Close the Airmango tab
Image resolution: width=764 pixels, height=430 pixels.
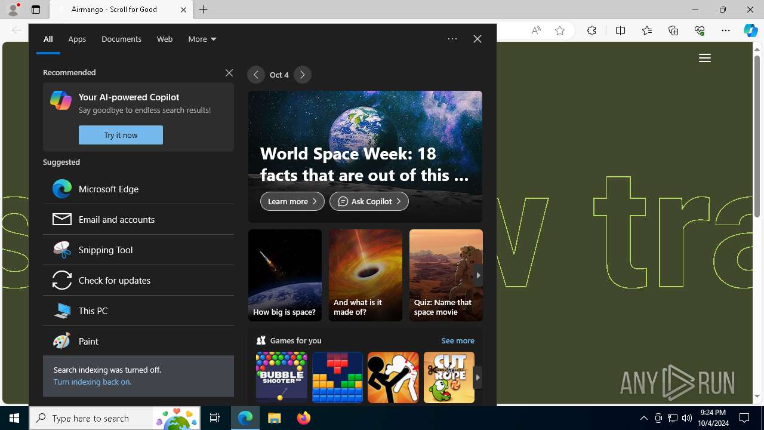tap(183, 10)
